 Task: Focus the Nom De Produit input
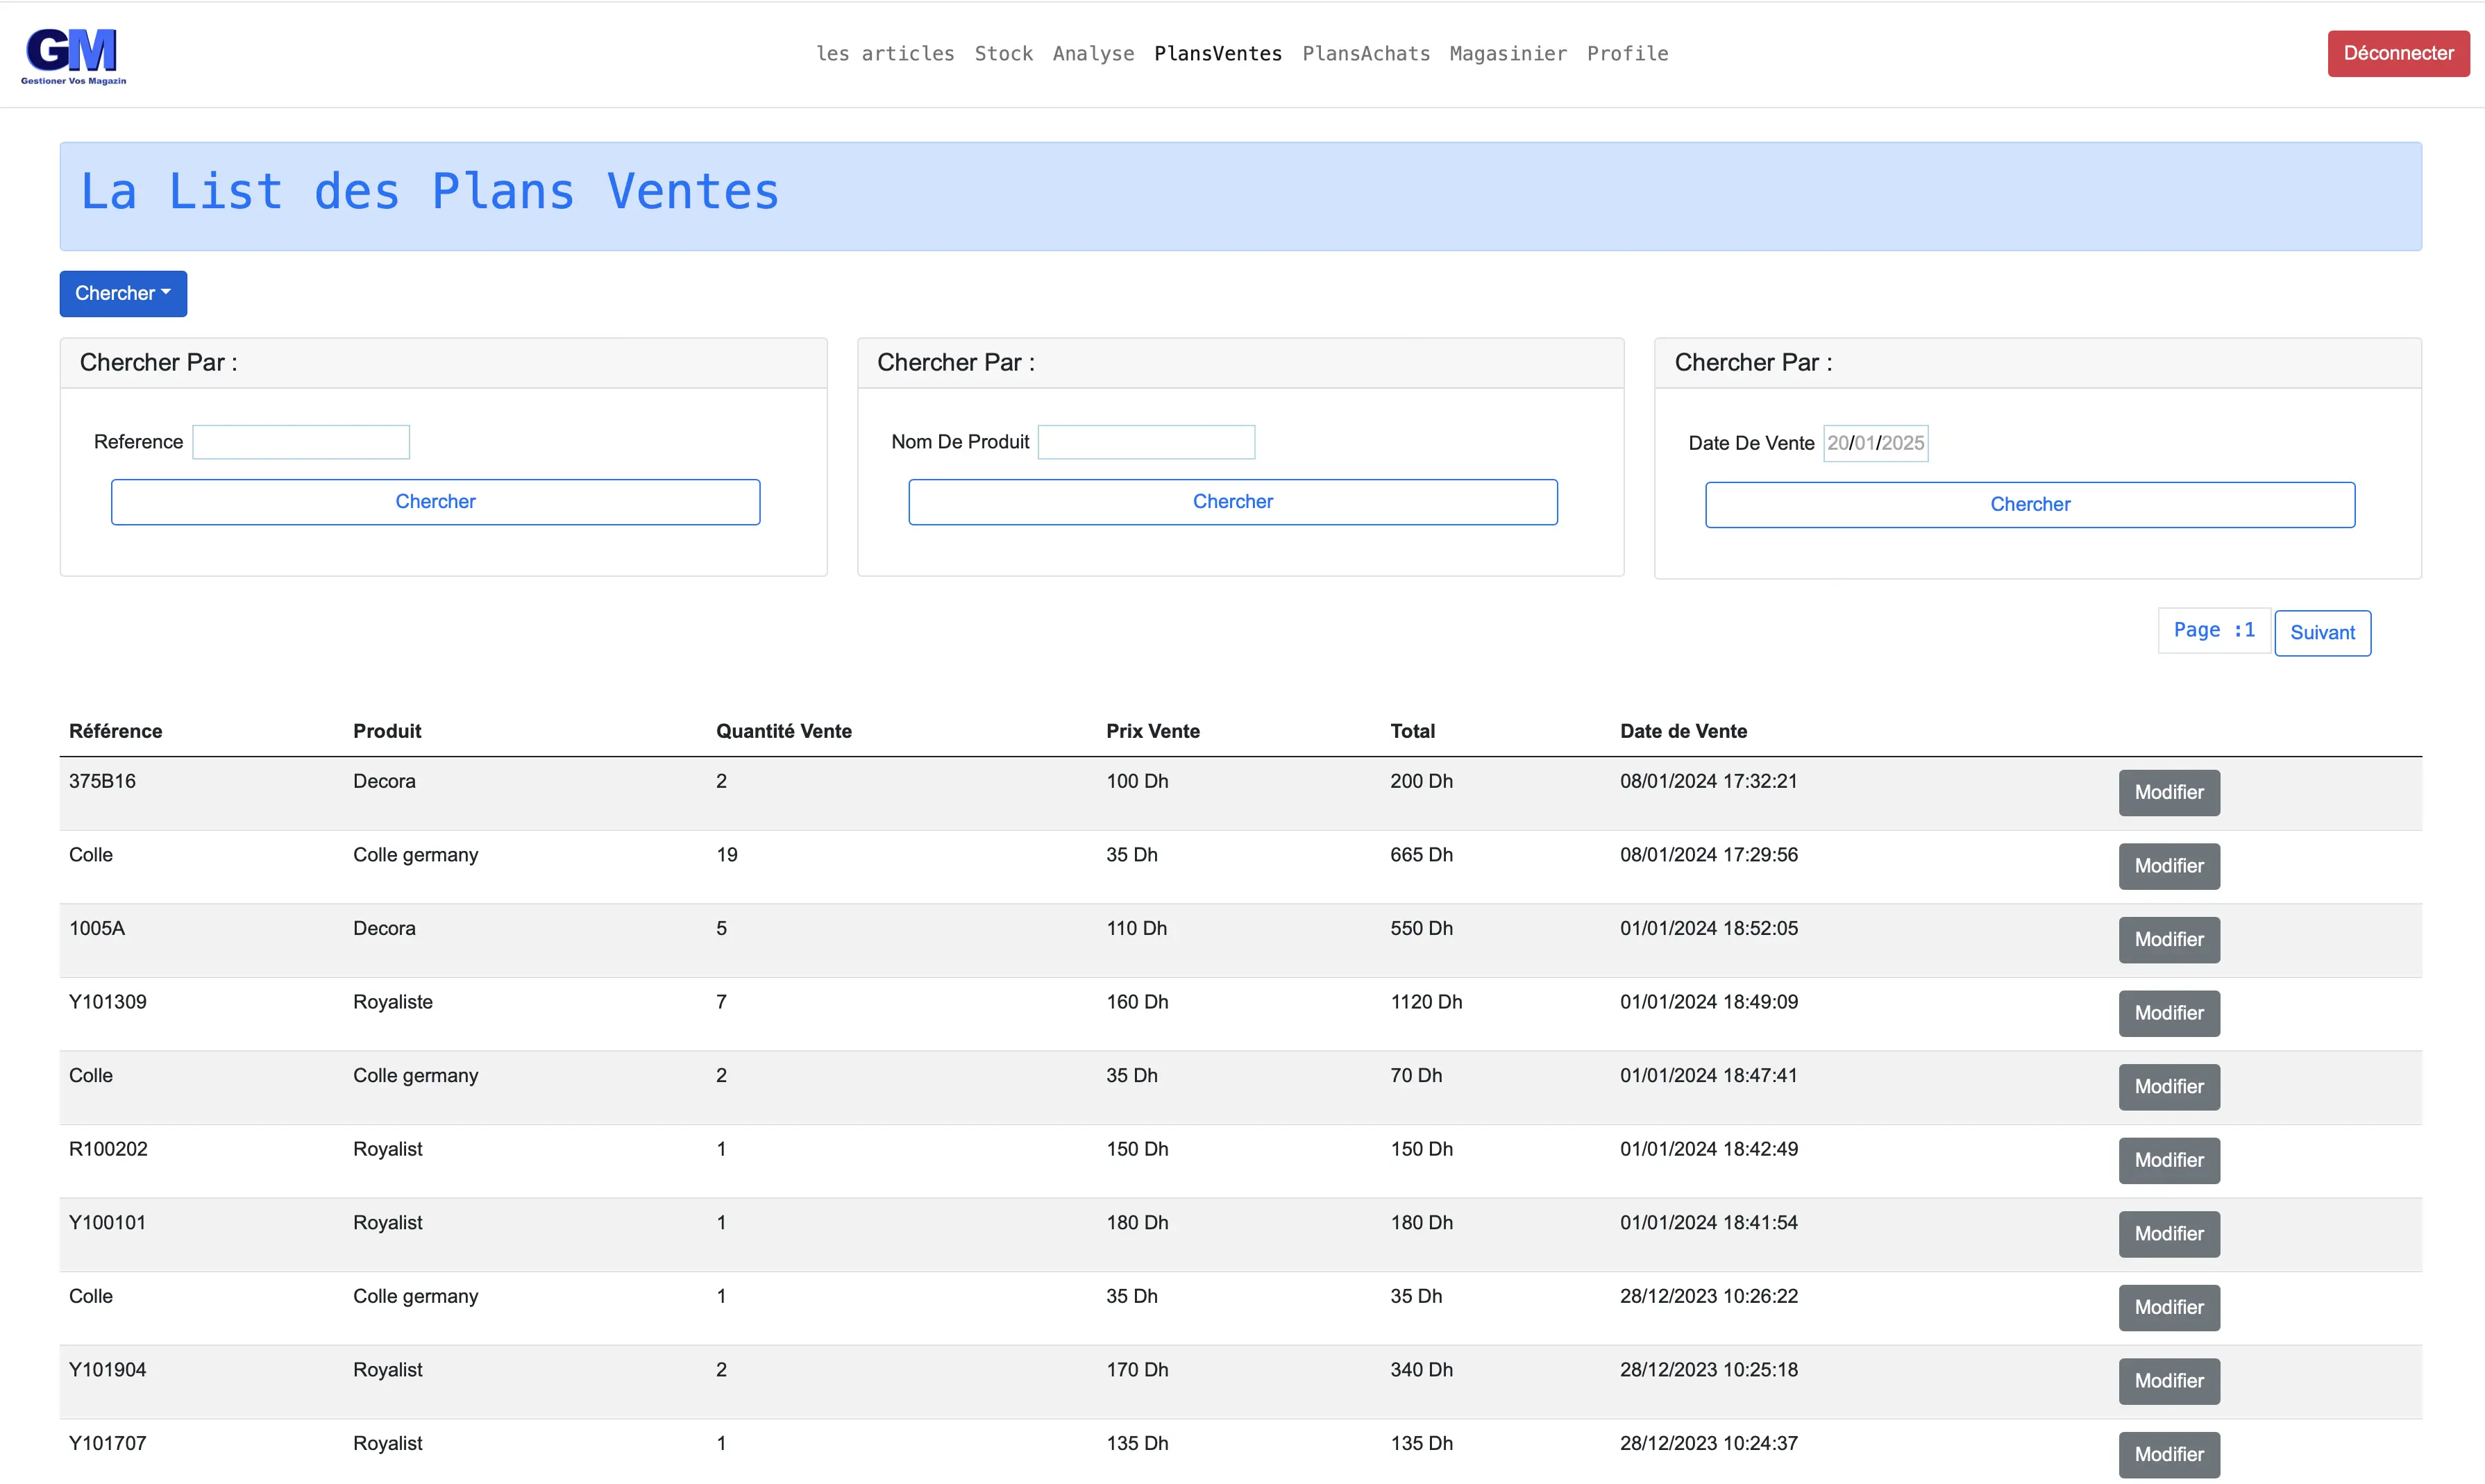pyautogui.click(x=1146, y=442)
